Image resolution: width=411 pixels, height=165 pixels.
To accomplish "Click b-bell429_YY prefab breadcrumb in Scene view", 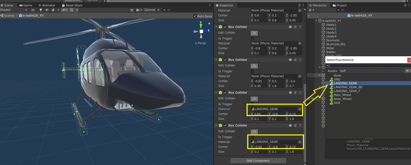I will click(x=31, y=15).
